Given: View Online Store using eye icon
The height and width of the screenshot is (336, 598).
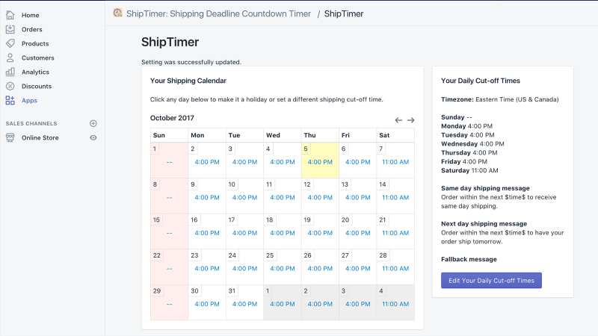Looking at the screenshot, I should (93, 137).
